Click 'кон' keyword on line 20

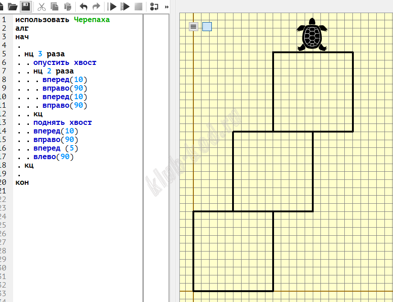(22, 183)
